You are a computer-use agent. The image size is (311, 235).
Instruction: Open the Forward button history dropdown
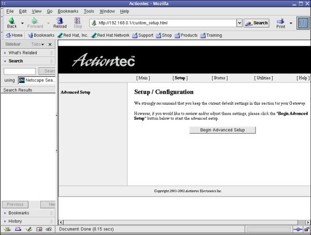pos(48,23)
